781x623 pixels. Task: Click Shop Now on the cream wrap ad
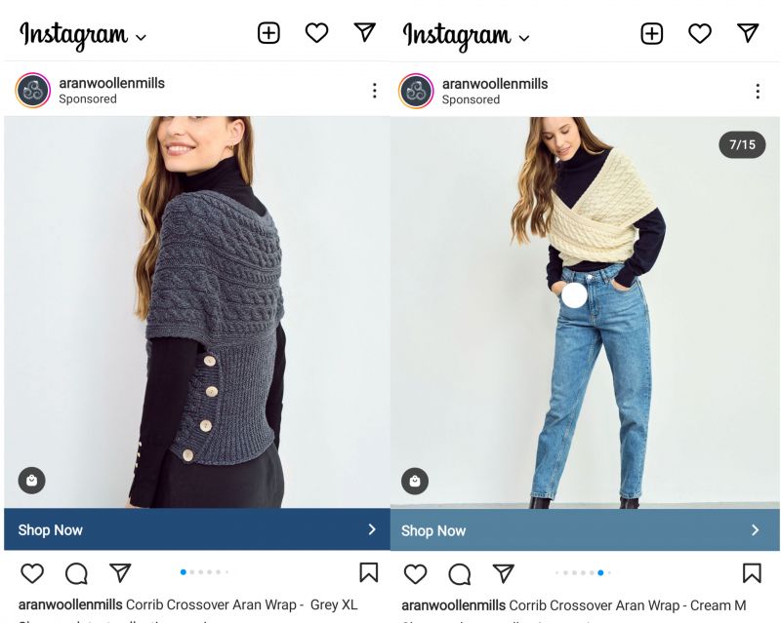(x=585, y=530)
